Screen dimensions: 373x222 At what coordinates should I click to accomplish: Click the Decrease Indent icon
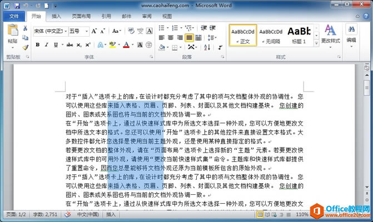tap(203, 28)
